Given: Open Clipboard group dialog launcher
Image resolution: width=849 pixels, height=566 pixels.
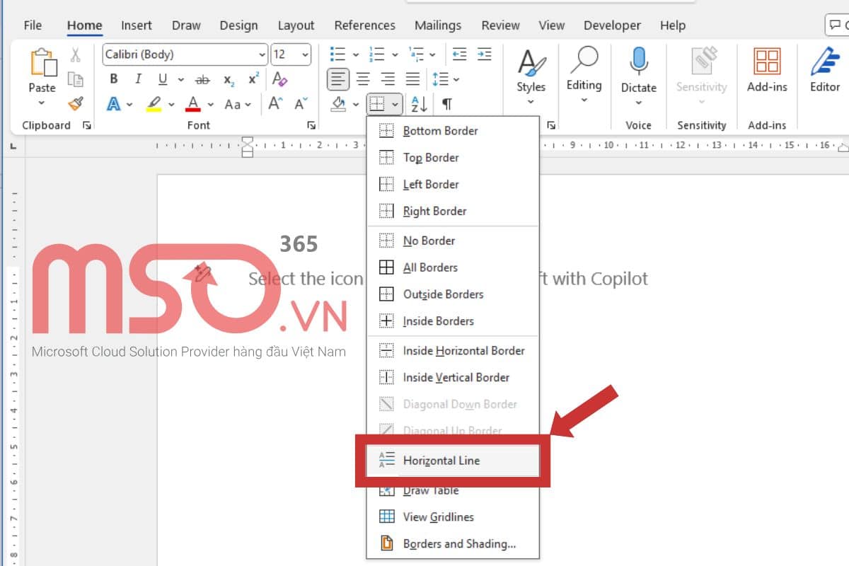Looking at the screenshot, I should [x=86, y=125].
